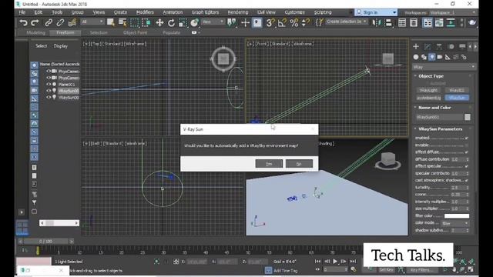Click the object color swatch next to the name field
Screen dimensions: 493x277
pos(468,117)
